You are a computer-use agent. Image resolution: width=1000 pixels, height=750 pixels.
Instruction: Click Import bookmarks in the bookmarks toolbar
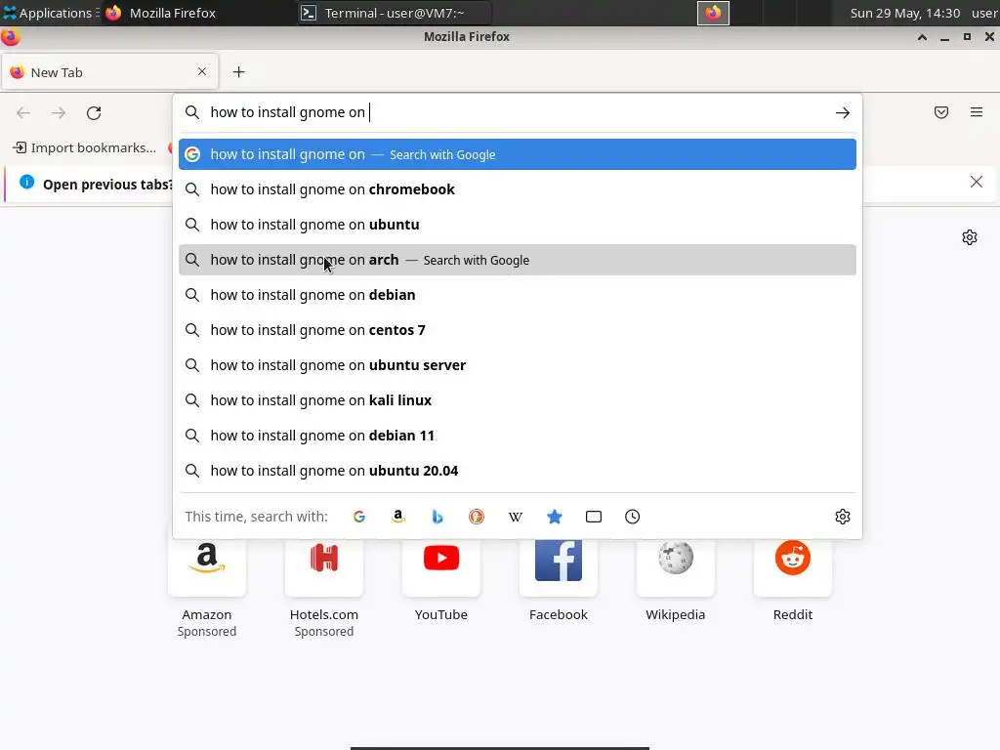tap(85, 148)
